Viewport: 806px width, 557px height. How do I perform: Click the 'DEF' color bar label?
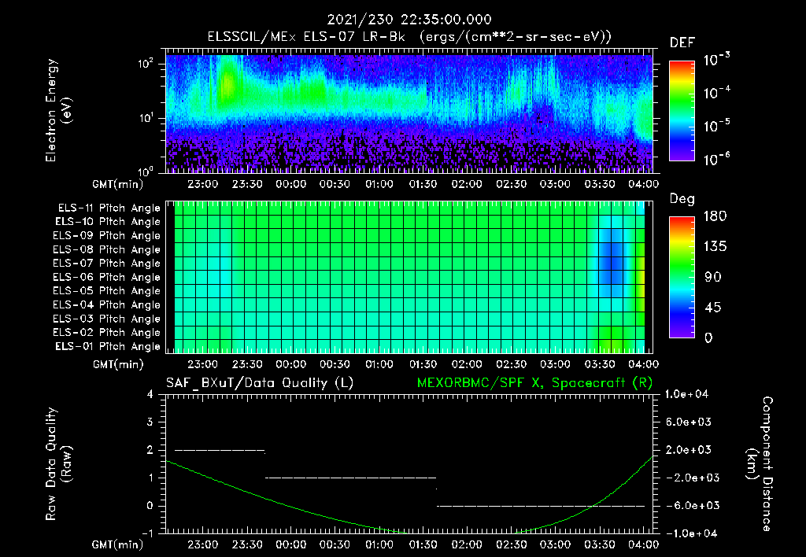(682, 42)
